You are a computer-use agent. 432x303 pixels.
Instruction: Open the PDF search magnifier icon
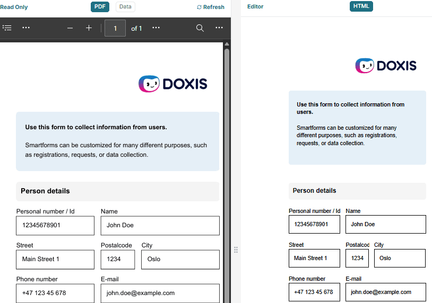pos(200,28)
